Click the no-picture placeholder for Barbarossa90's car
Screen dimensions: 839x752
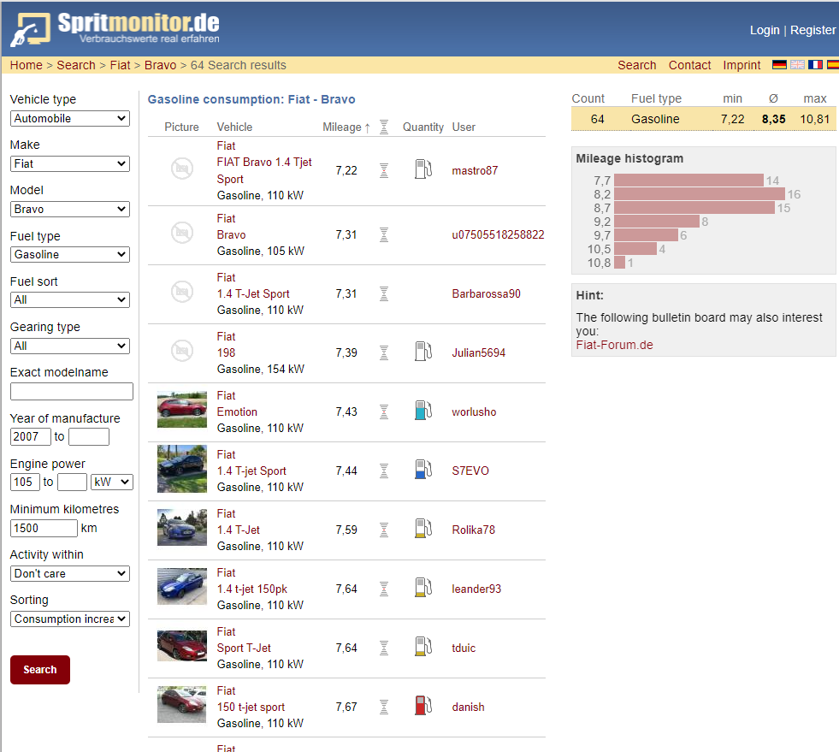pyautogui.click(x=182, y=292)
